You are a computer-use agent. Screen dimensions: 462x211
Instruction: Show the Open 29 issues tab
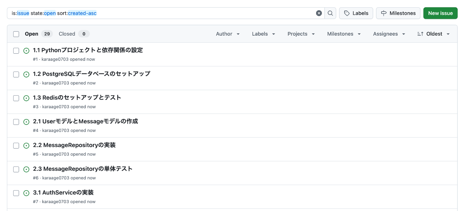38,34
